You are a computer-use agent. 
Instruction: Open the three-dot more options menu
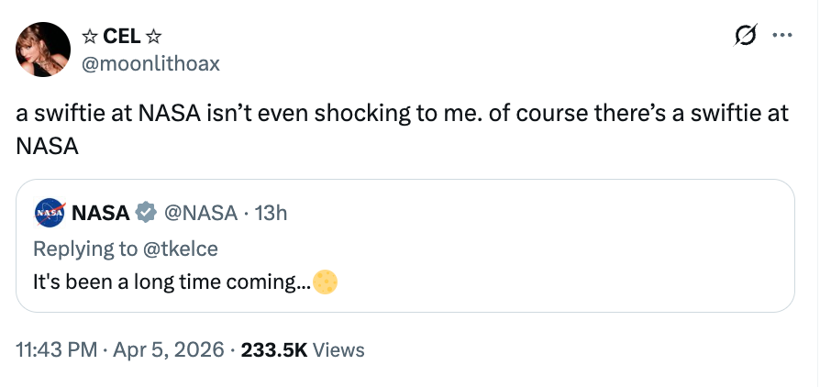pyautogui.click(x=782, y=37)
